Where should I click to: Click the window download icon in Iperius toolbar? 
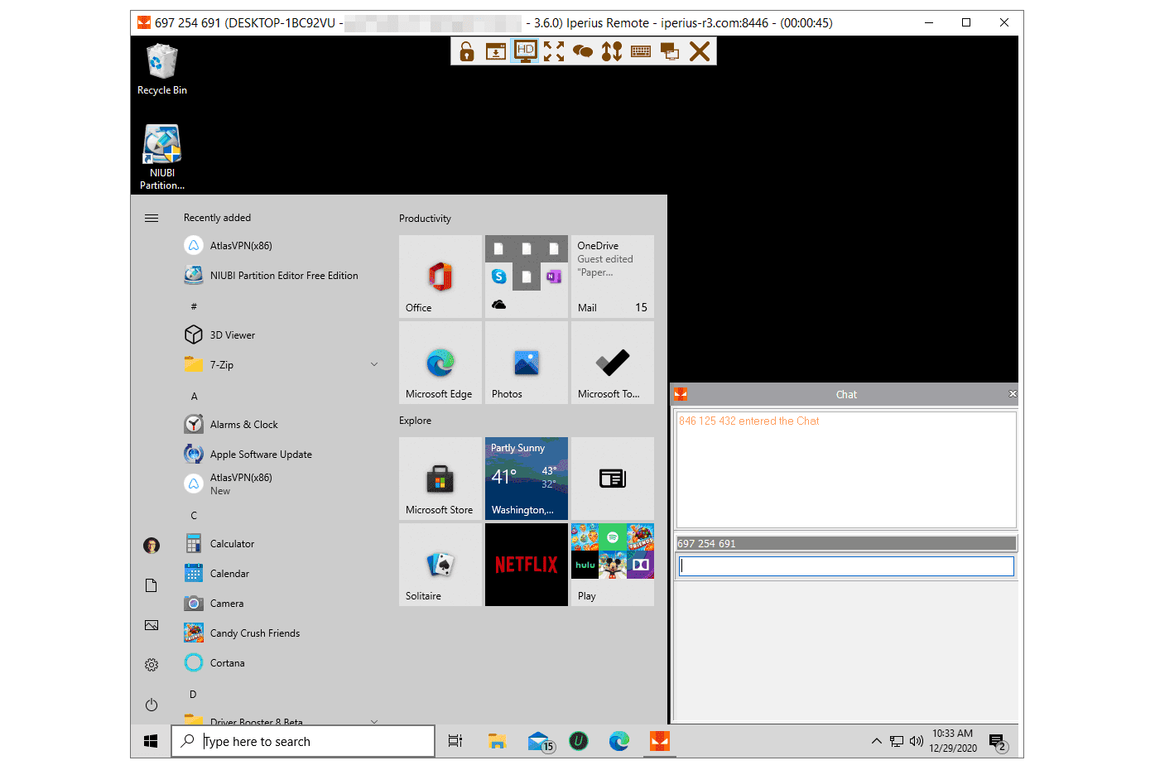coord(496,51)
